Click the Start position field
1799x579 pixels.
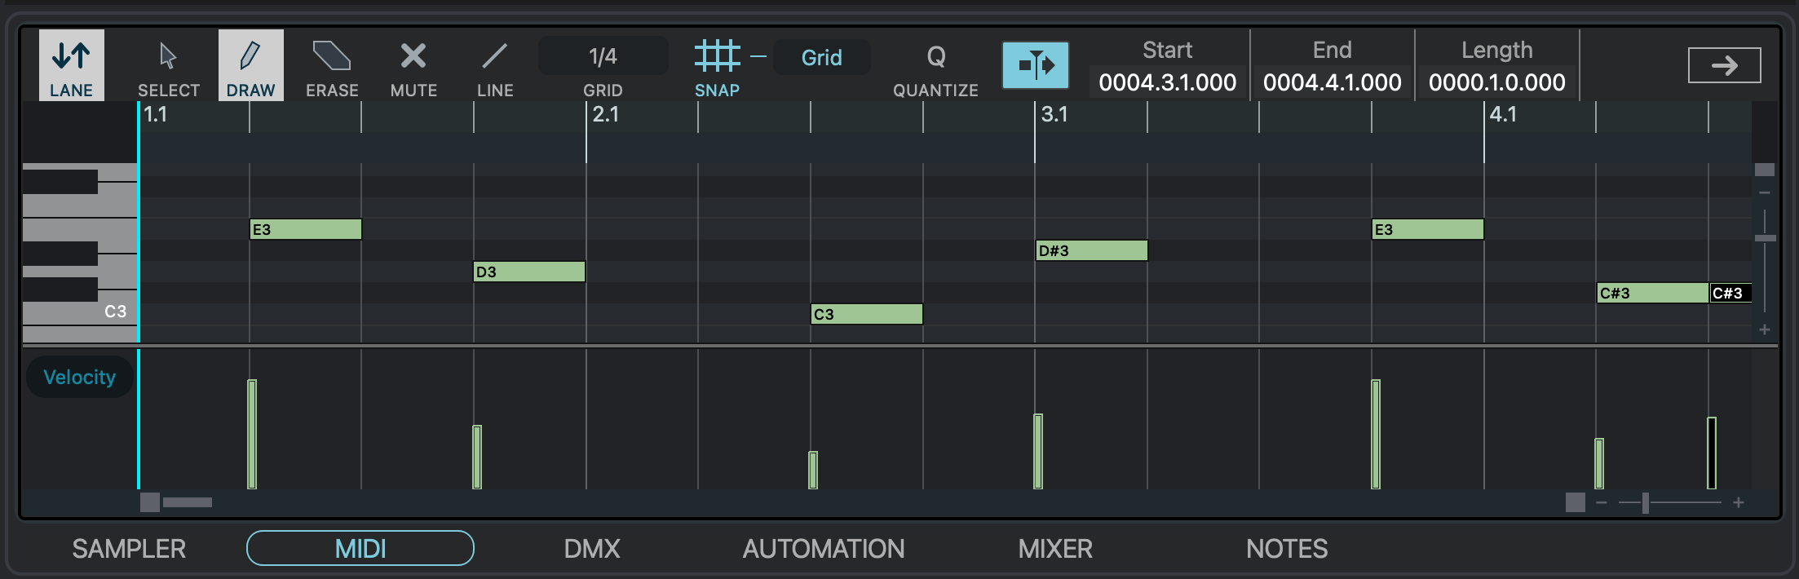pos(1167,82)
